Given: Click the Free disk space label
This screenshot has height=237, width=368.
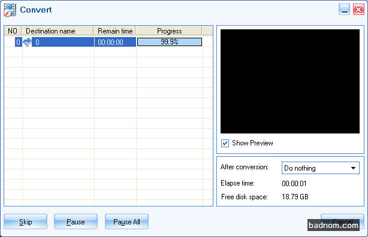Looking at the screenshot, I should click(x=245, y=197).
